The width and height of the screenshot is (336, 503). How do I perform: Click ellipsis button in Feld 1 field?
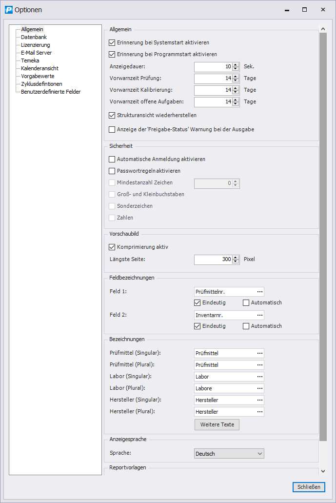click(x=260, y=292)
